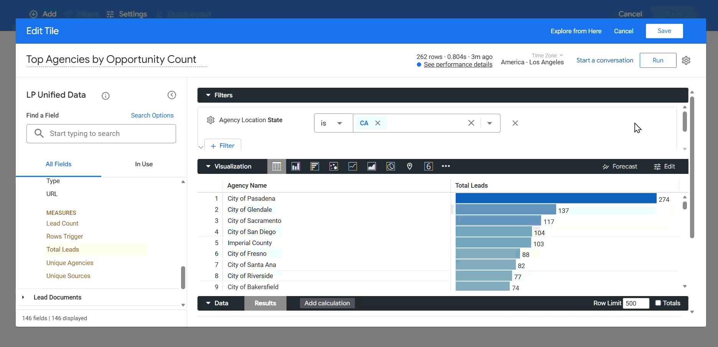Click the LP Unified Data info icon
This screenshot has height=347, width=718.
tap(105, 96)
